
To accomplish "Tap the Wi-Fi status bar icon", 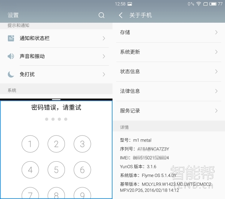I will coord(198,4).
